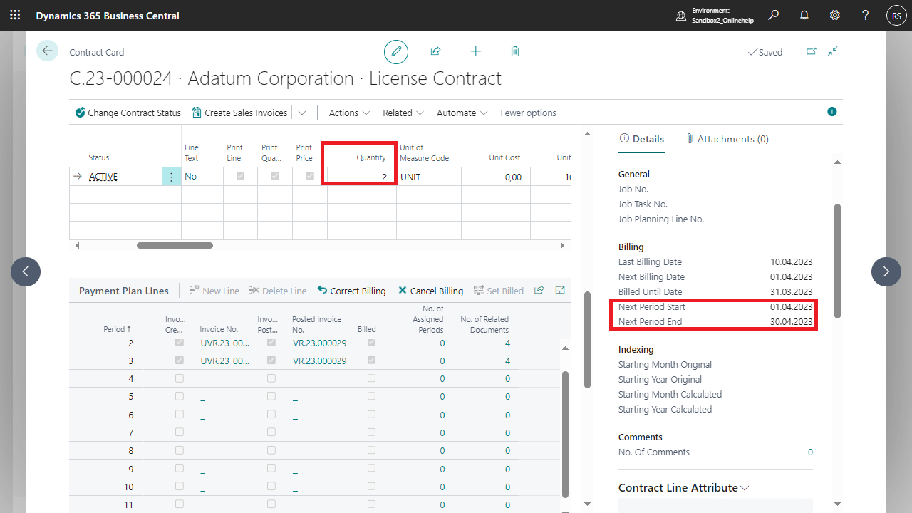Click the plus icon to add new
The image size is (912, 513).
click(475, 52)
